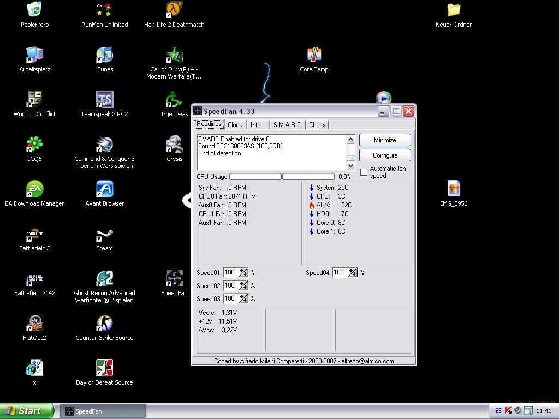The height and width of the screenshot is (419, 559).
Task: Click the Speed01 value field
Action: pyautogui.click(x=231, y=273)
